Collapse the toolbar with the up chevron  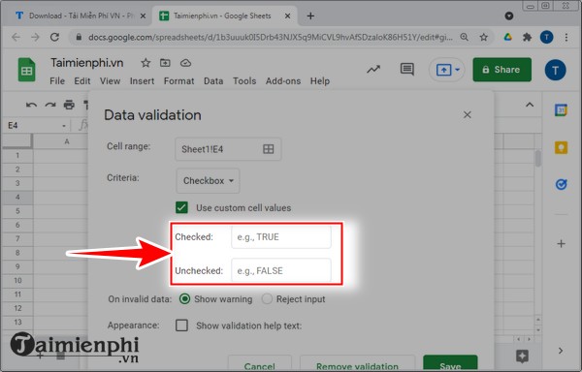click(x=530, y=105)
